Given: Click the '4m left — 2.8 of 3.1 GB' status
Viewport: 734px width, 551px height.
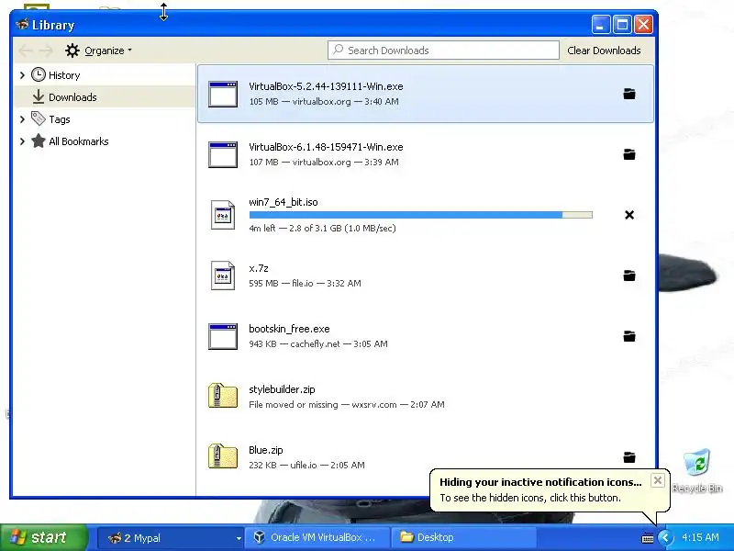Looking at the screenshot, I should [x=322, y=228].
